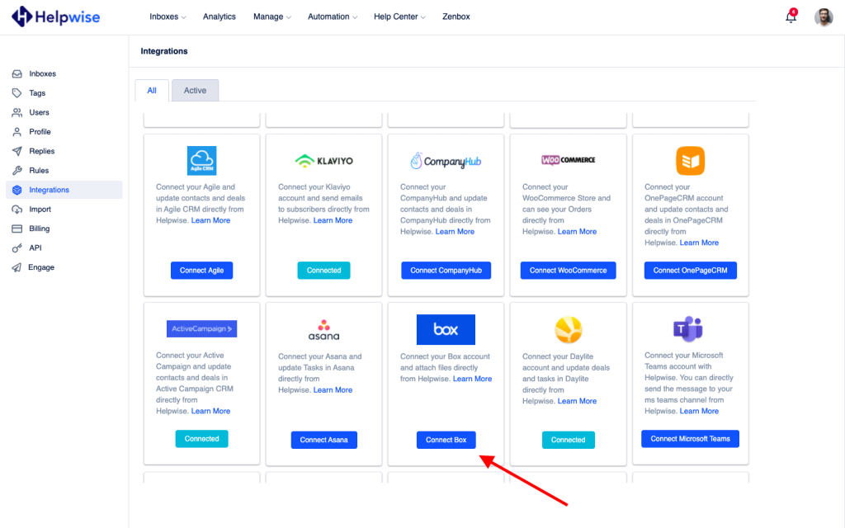This screenshot has width=845, height=528.
Task: Click Klaviyo's Connected button
Action: [x=323, y=271]
